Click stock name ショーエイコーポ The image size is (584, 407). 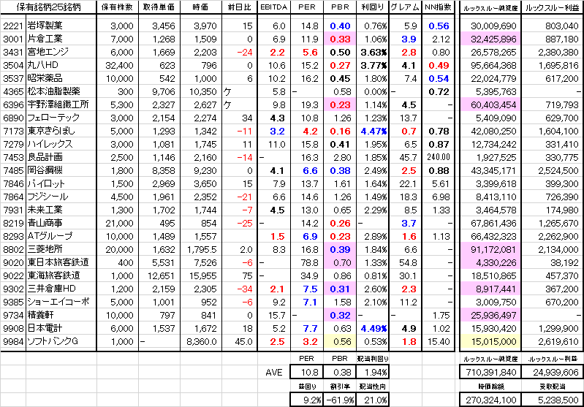pos(58,302)
